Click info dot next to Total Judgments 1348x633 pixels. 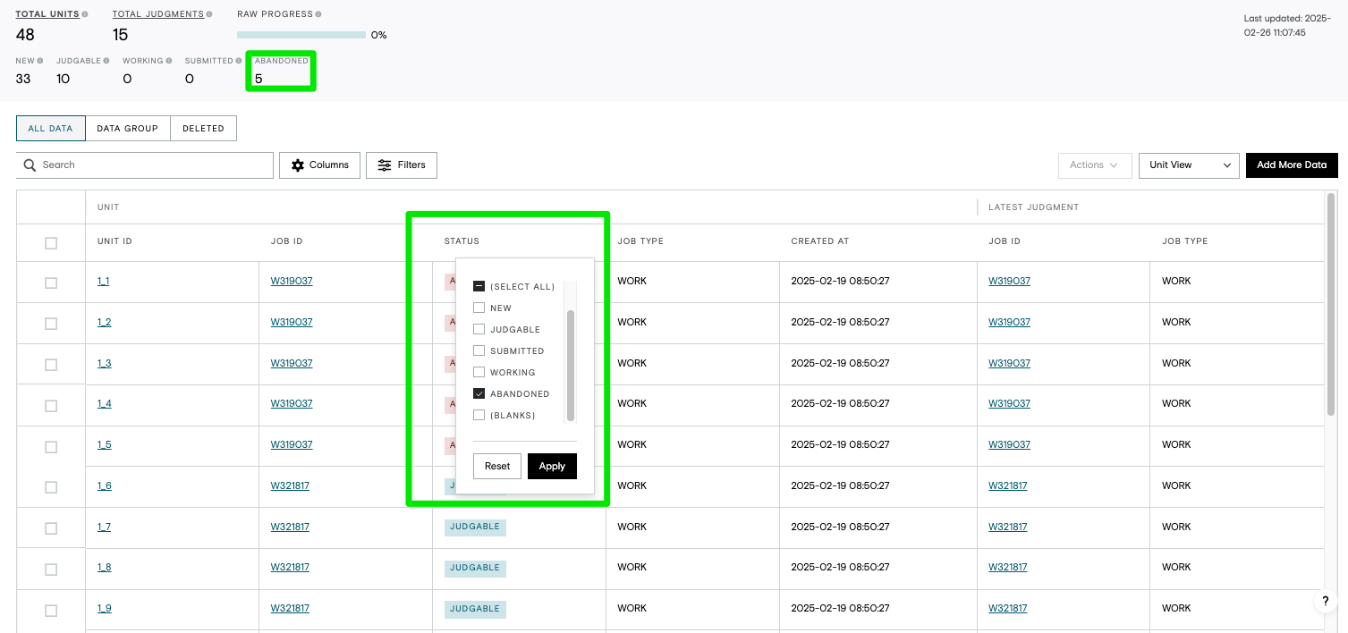209,14
